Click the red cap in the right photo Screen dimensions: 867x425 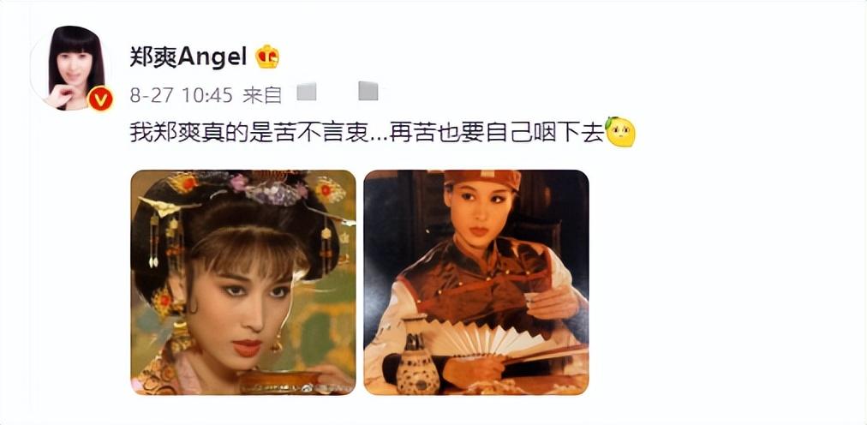click(x=482, y=180)
